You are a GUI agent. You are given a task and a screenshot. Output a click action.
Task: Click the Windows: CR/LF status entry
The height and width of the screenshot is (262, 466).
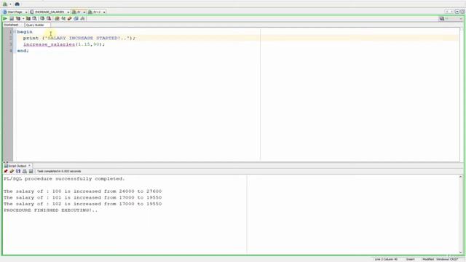pos(447,259)
